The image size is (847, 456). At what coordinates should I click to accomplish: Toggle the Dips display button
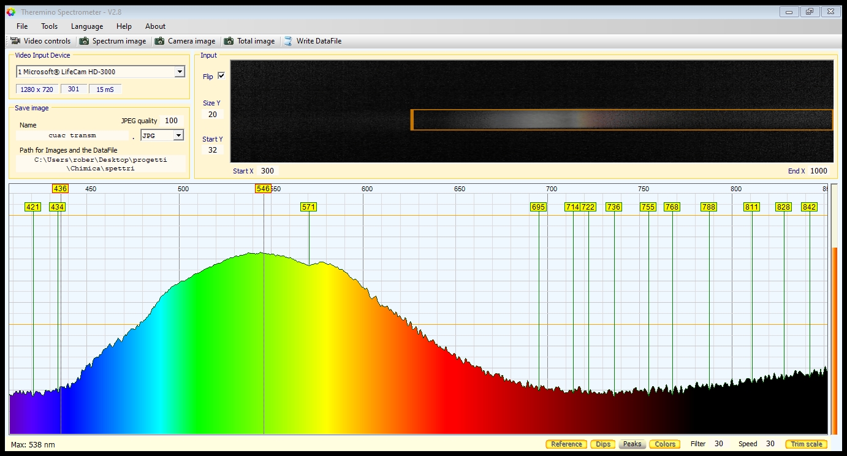[603, 444]
